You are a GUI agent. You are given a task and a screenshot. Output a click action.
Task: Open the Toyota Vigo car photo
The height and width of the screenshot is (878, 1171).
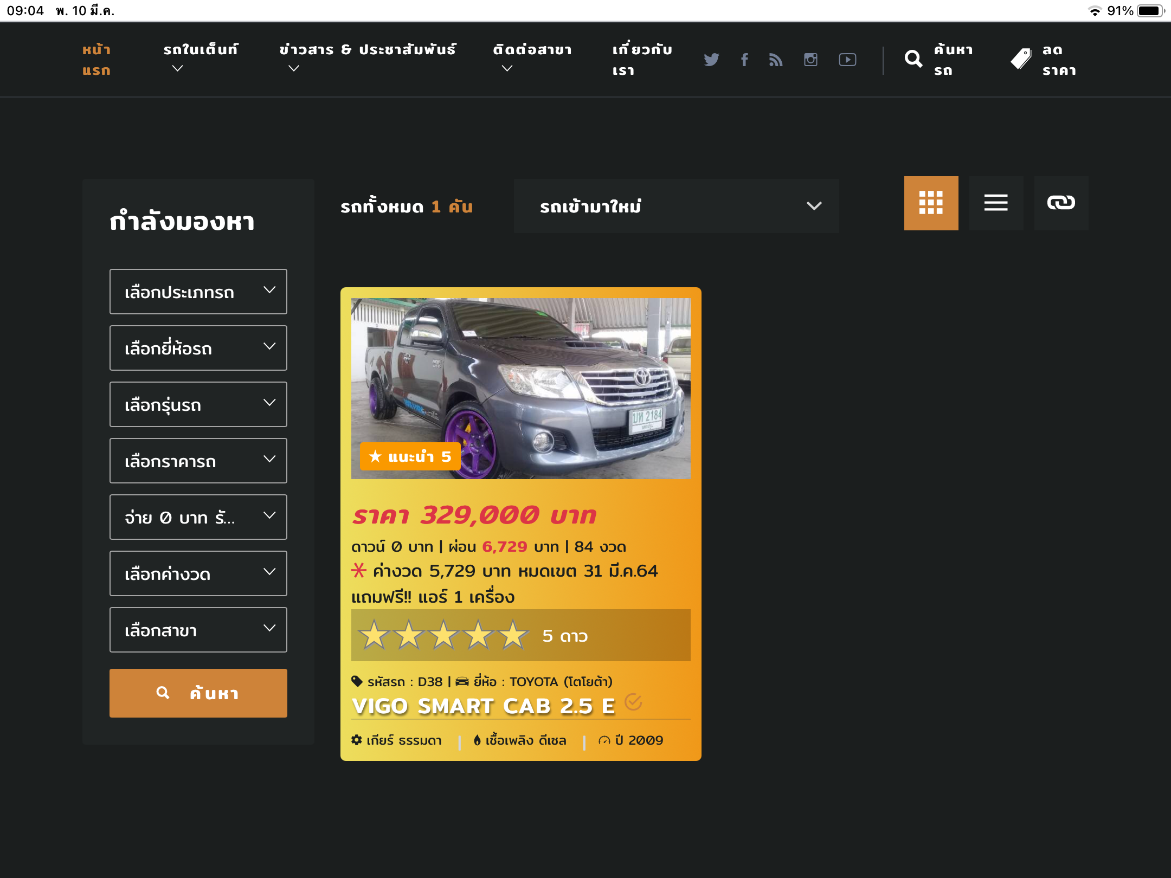point(520,388)
